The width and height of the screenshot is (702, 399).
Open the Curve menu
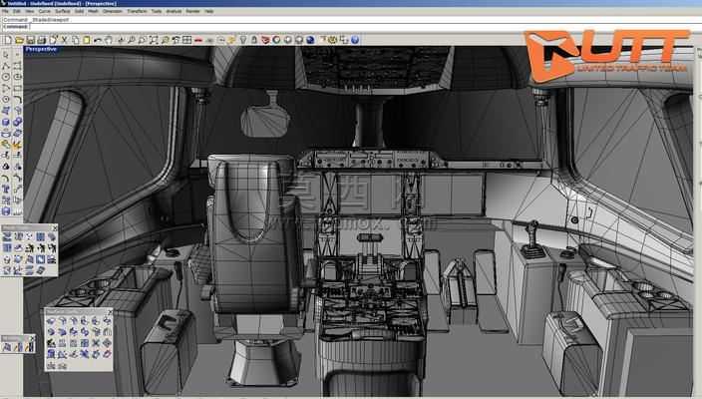tap(44, 11)
